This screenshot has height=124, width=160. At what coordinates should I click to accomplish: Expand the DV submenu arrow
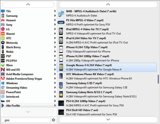[55, 101]
